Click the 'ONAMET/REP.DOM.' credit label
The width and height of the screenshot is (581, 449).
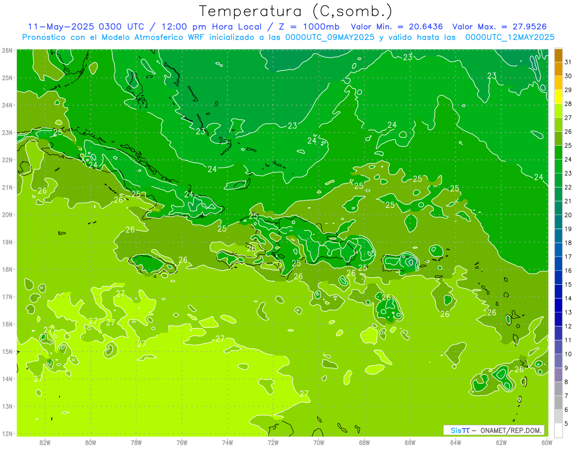(511, 430)
